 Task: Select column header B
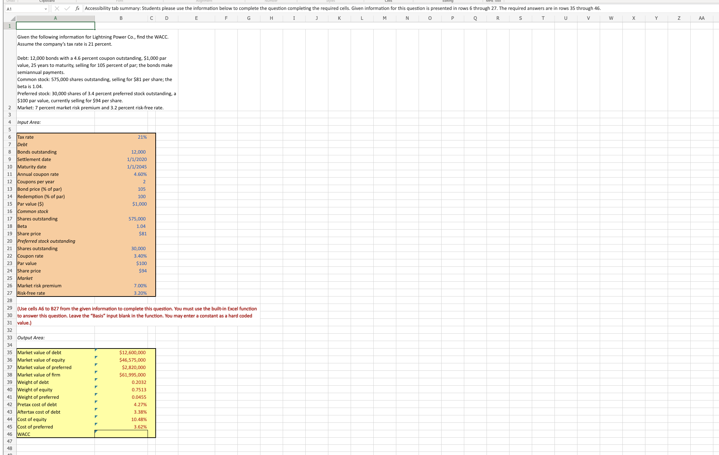click(121, 18)
